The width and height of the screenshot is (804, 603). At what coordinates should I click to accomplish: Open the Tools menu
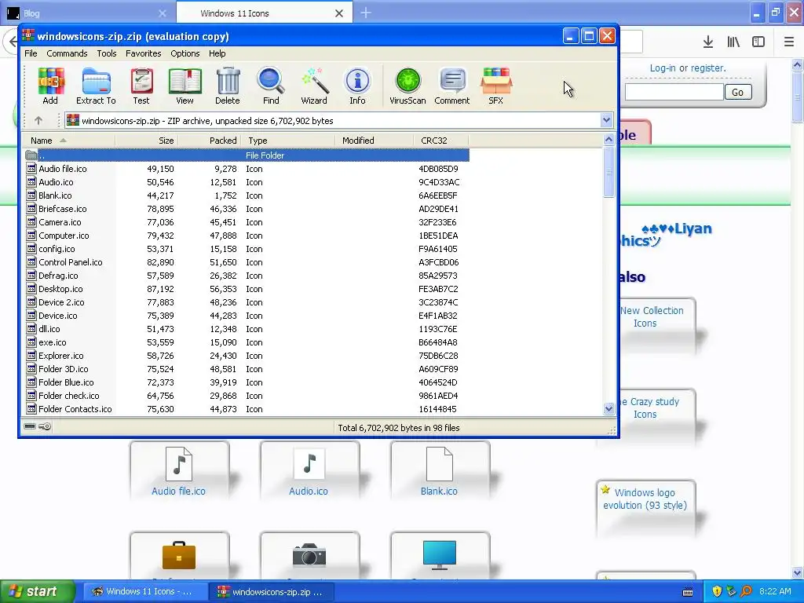107,53
